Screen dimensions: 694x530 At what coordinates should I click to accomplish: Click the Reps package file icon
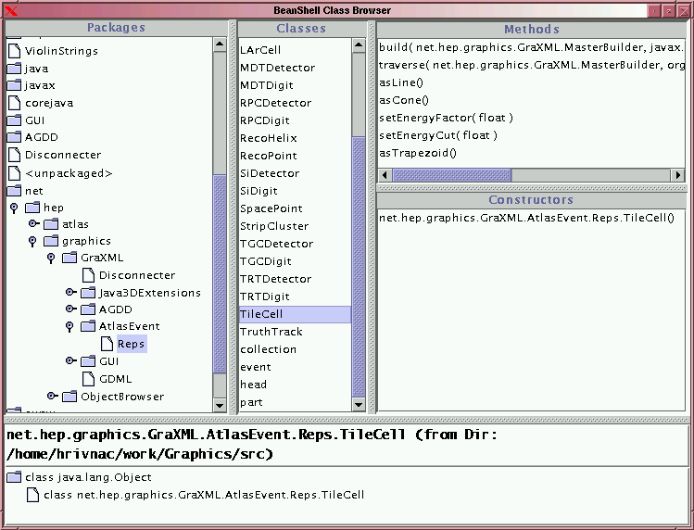[x=107, y=344]
